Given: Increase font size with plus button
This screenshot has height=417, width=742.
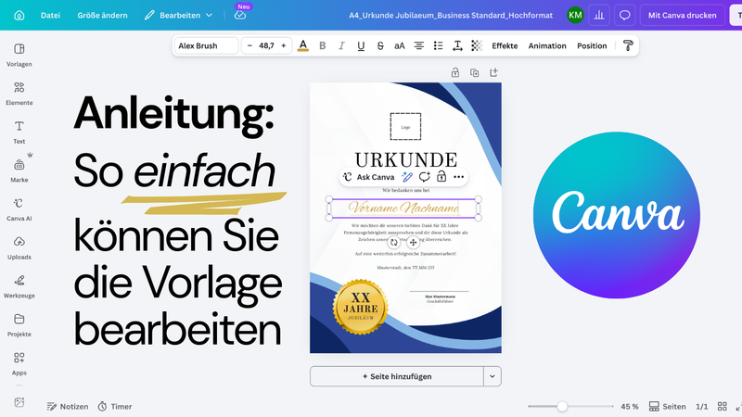Looking at the screenshot, I should click(284, 45).
